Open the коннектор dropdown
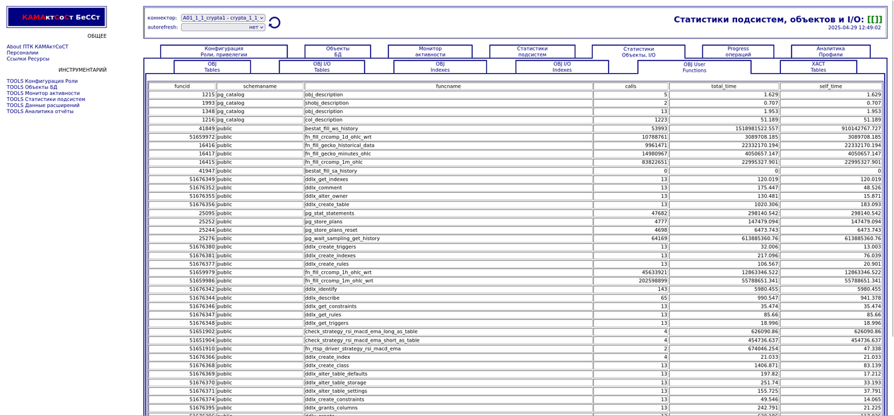Viewport: 894px width, 416px height. [223, 18]
